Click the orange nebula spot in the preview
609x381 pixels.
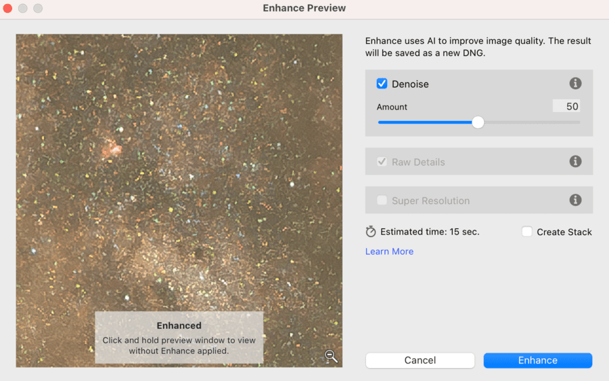pos(110,148)
